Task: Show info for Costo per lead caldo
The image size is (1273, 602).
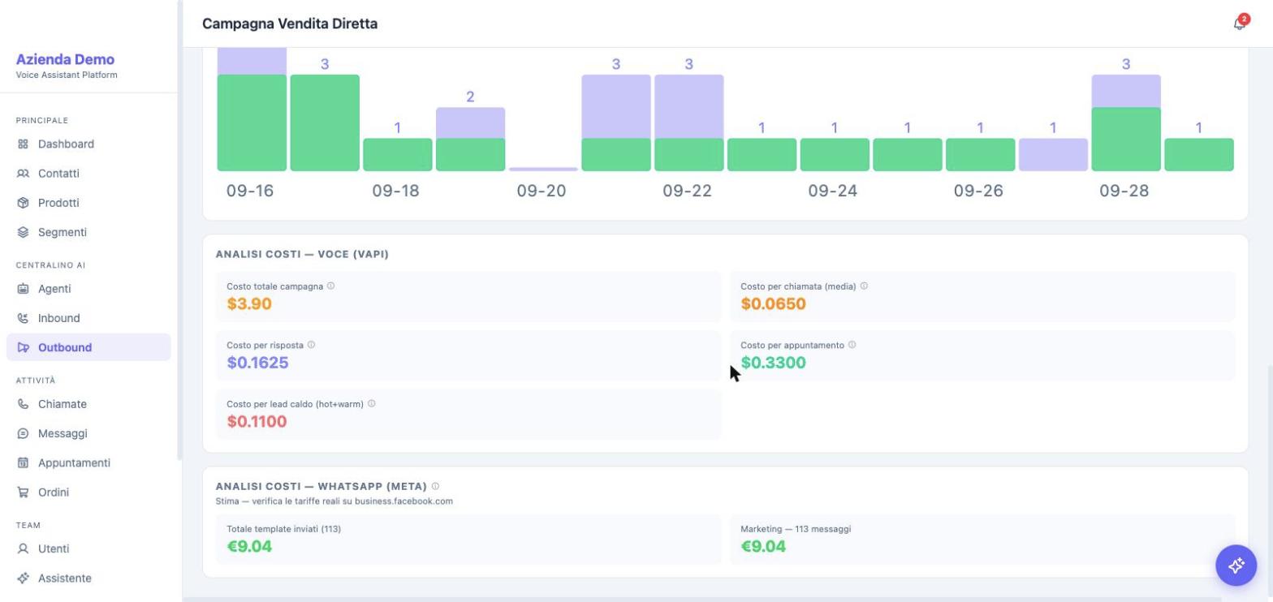Action: 371,403
